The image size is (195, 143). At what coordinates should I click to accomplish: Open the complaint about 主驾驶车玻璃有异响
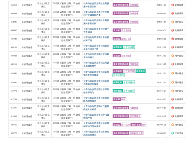(96, 64)
